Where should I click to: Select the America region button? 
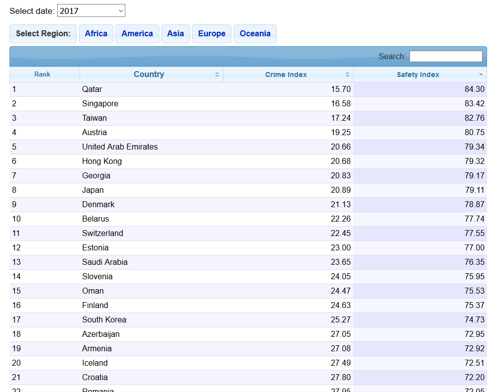click(137, 34)
